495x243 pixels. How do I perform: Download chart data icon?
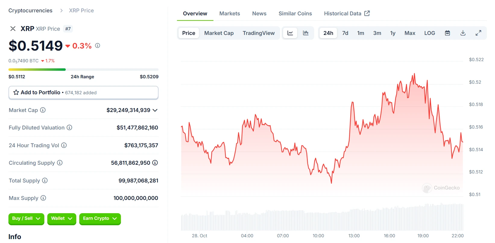pos(463,33)
